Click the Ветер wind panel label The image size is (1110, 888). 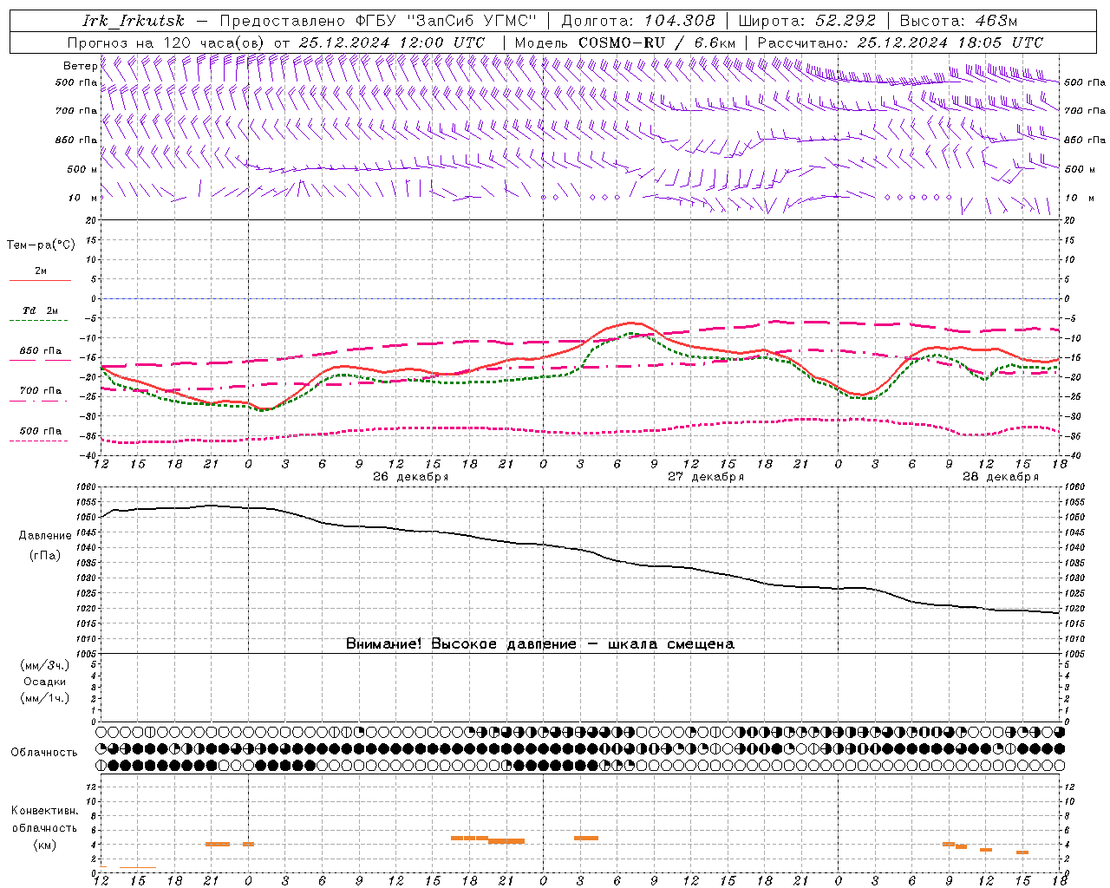point(80,66)
